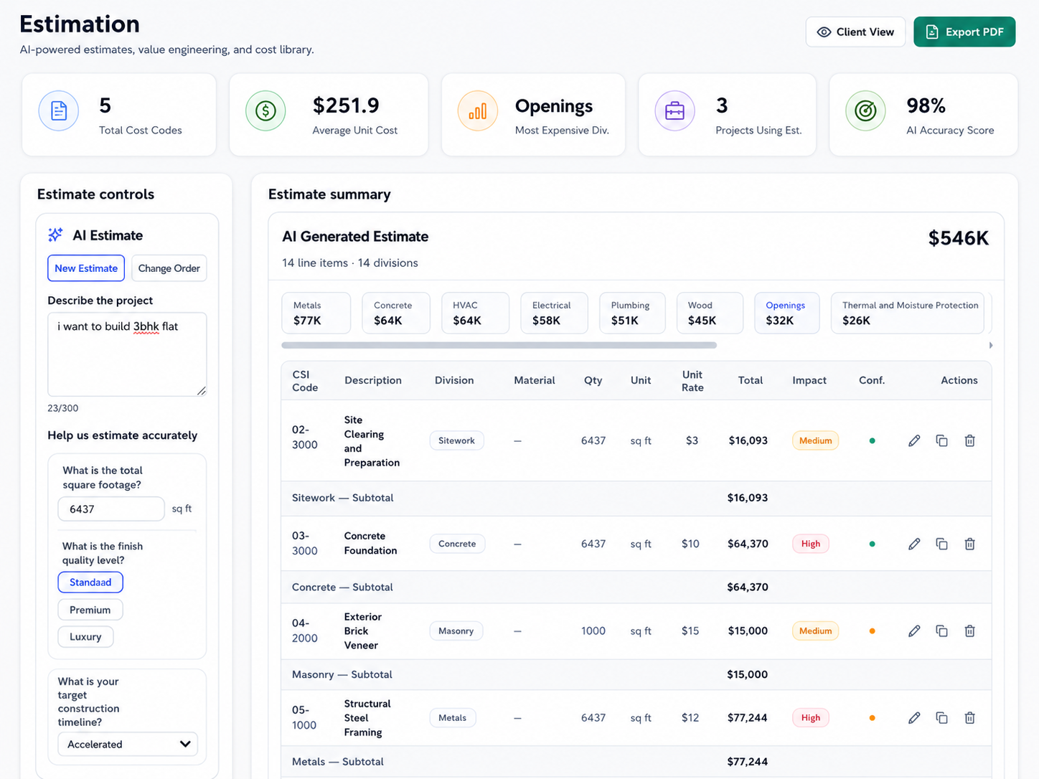Switch to the Change Order tab
Viewport: 1039px width, 779px height.
169,268
